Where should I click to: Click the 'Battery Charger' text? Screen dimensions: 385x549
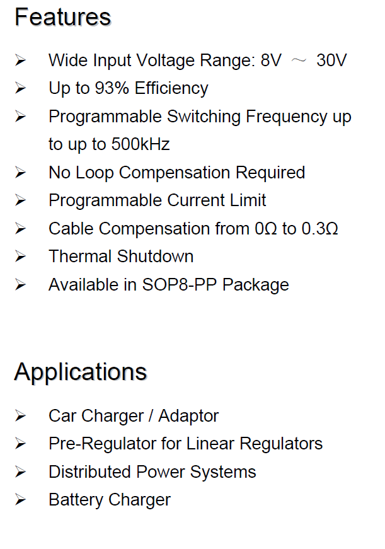tap(110, 500)
